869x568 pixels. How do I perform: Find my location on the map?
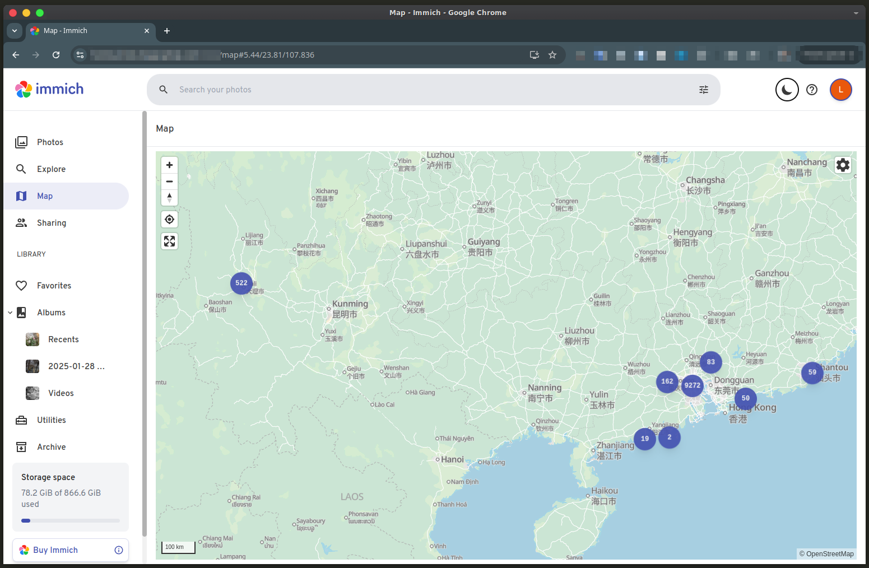point(169,220)
